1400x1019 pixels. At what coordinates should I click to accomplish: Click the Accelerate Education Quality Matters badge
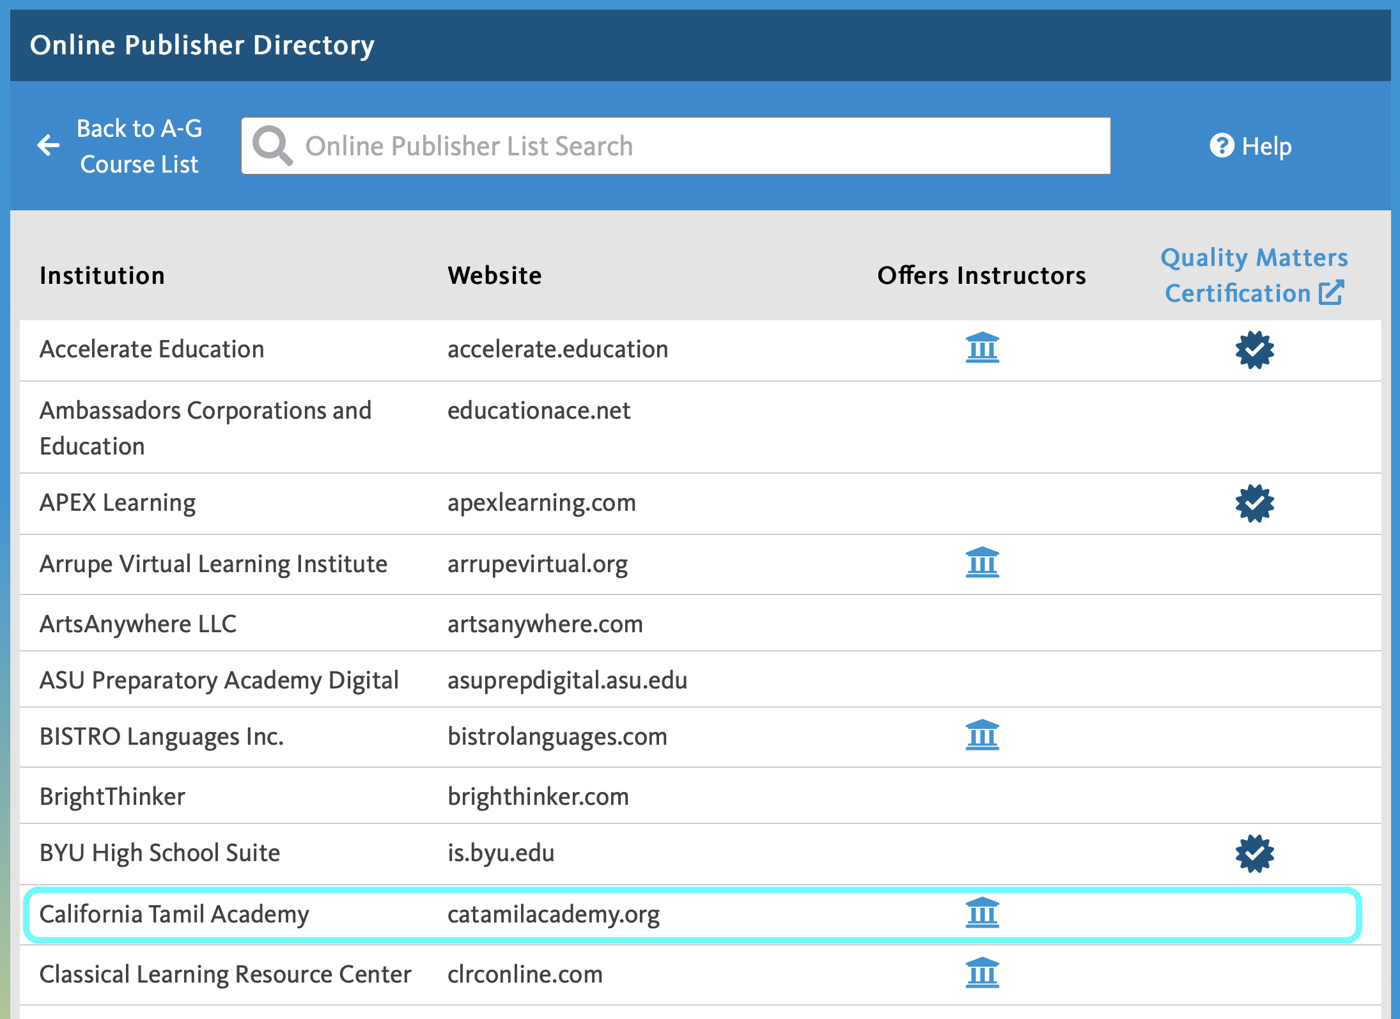pos(1254,350)
